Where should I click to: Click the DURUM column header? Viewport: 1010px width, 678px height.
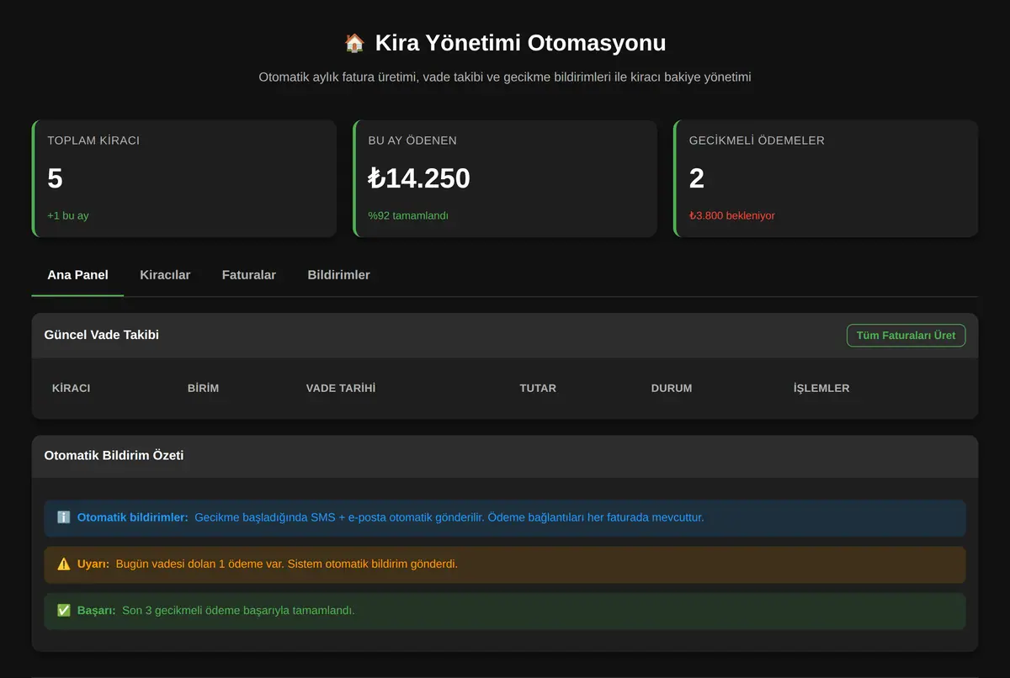click(x=672, y=389)
